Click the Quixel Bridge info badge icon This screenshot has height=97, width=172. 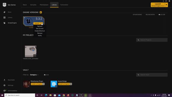(x=56, y=86)
